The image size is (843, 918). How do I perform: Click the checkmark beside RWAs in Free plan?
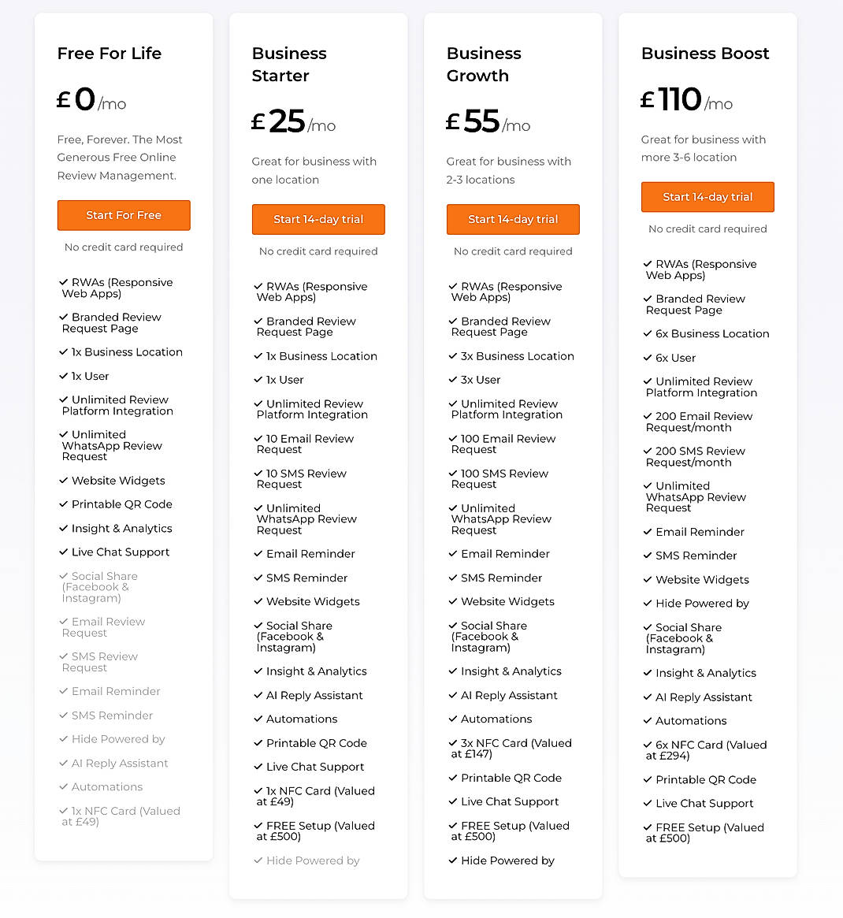[x=63, y=282]
